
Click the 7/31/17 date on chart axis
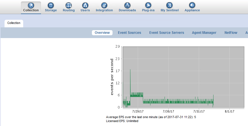click(199, 111)
